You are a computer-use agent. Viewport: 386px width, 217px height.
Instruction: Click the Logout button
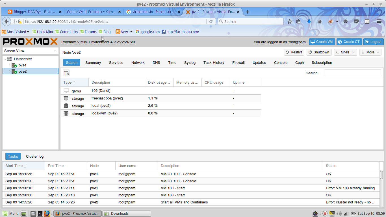click(373, 42)
